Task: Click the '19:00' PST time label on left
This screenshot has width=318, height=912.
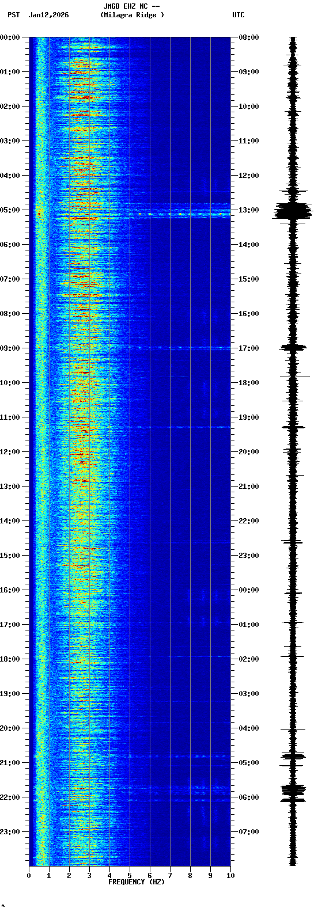Action: click(x=10, y=694)
